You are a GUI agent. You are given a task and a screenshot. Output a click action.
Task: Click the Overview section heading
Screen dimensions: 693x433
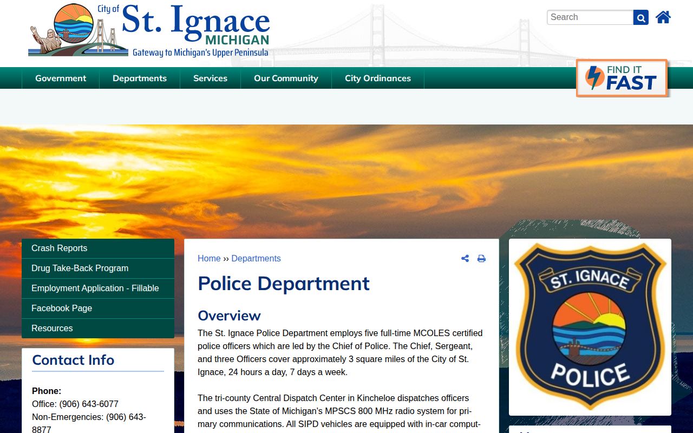pos(229,316)
